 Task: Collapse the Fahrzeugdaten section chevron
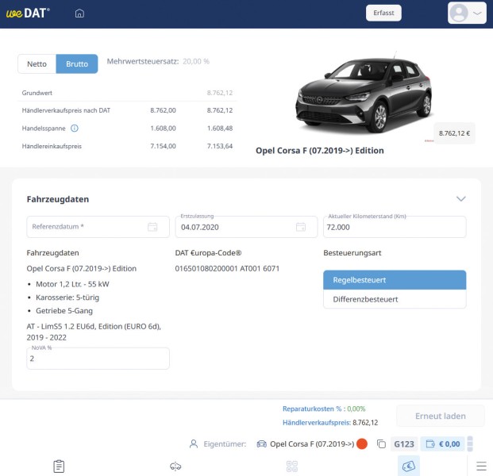click(461, 199)
